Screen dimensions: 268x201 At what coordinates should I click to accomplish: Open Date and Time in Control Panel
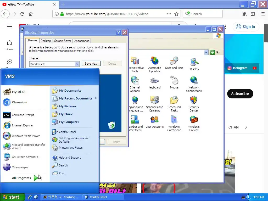[174, 63]
